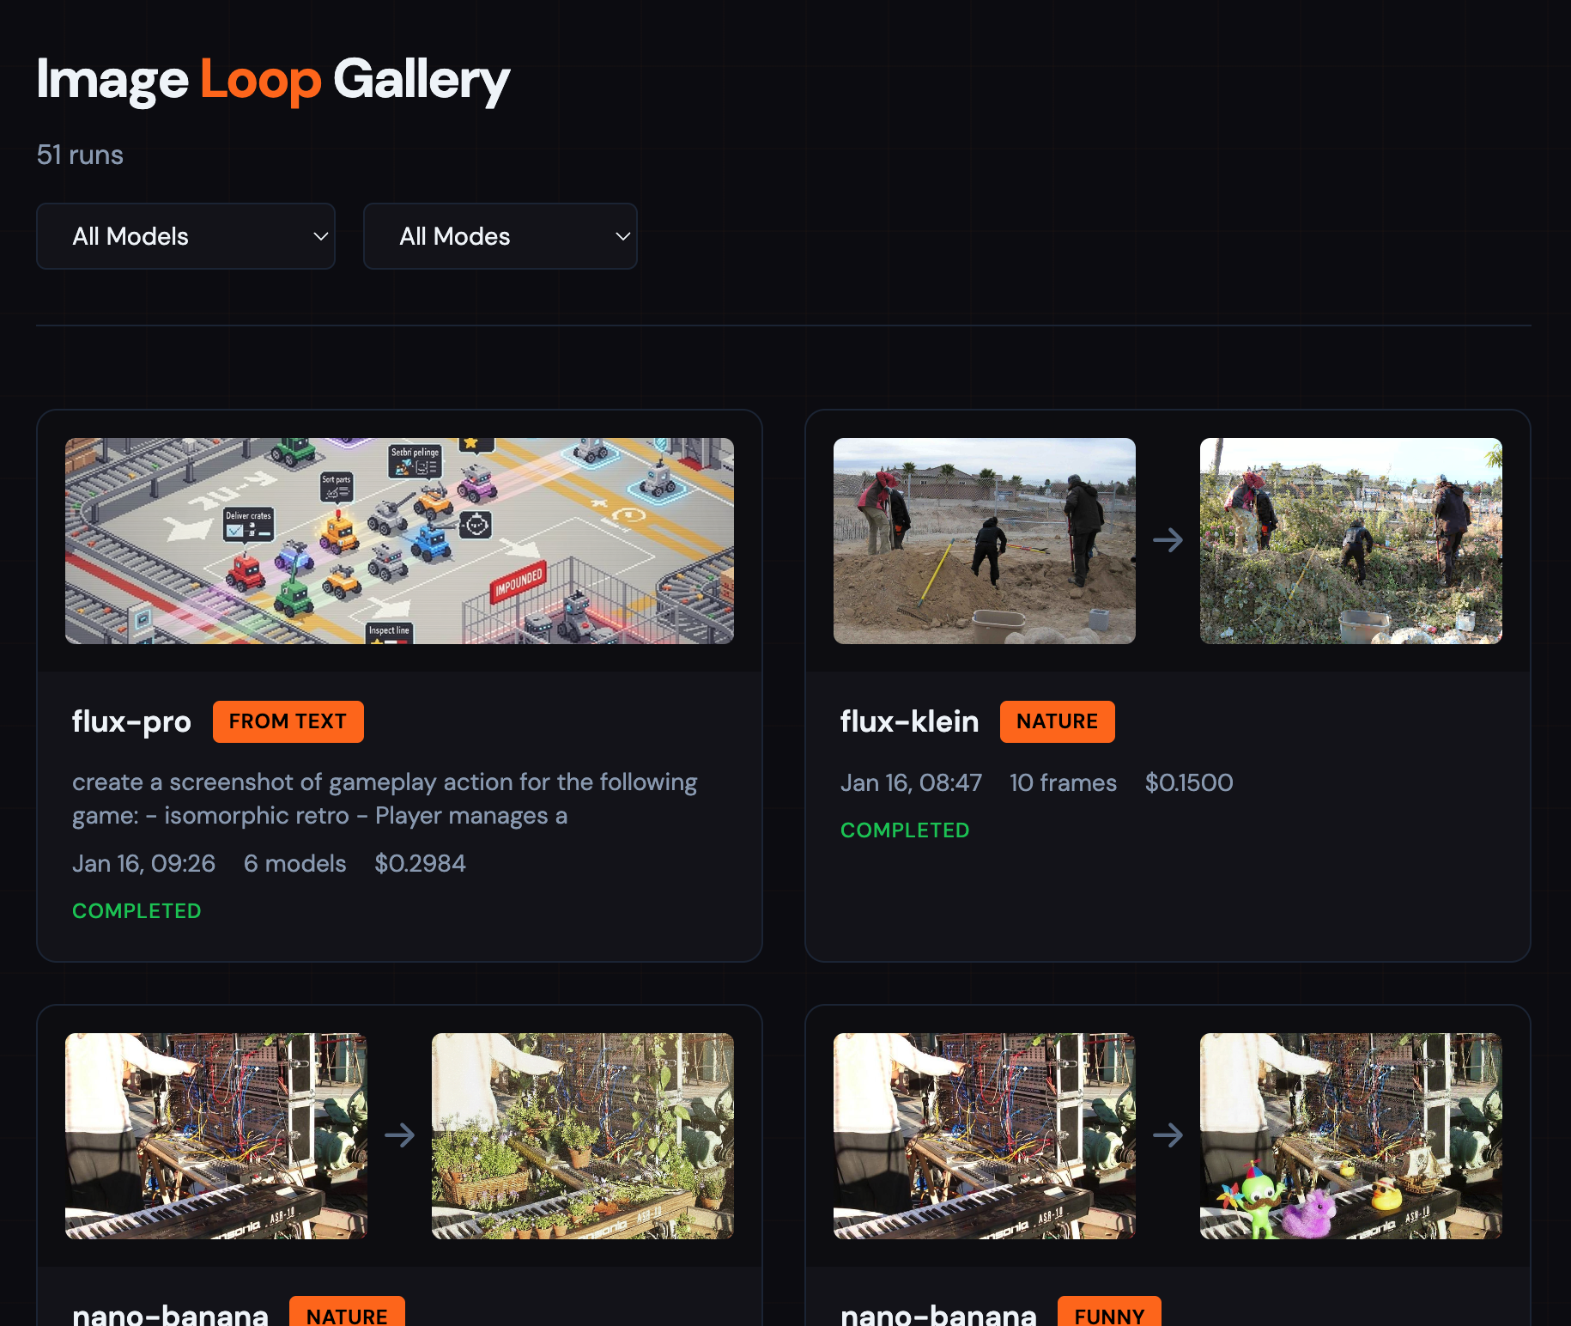The height and width of the screenshot is (1326, 1571).
Task: Click the arrow between nano-banana NATURE images
Action: [x=399, y=1135]
